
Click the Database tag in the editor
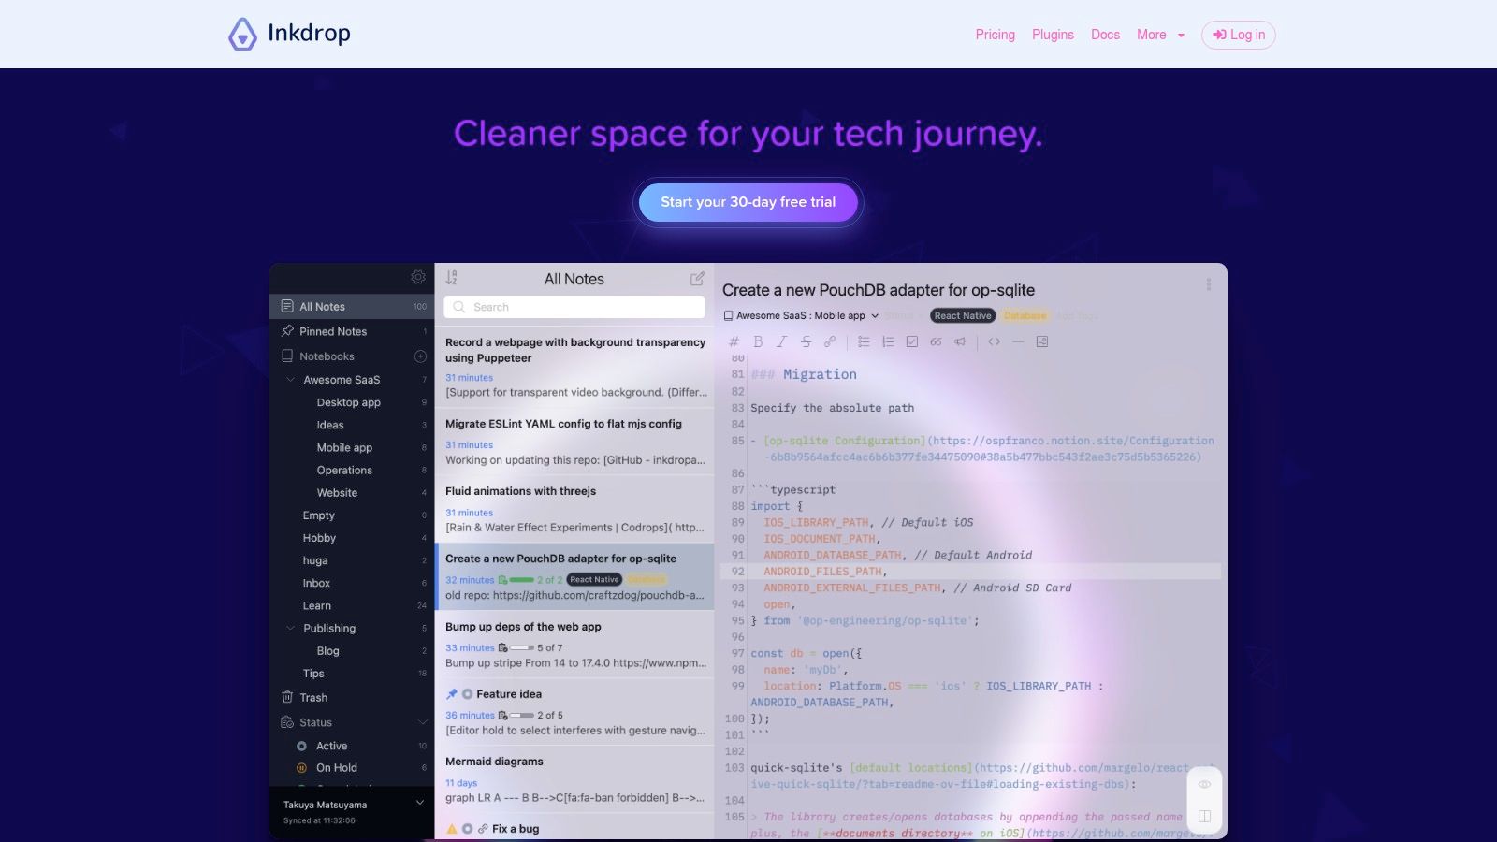pyautogui.click(x=1025, y=316)
